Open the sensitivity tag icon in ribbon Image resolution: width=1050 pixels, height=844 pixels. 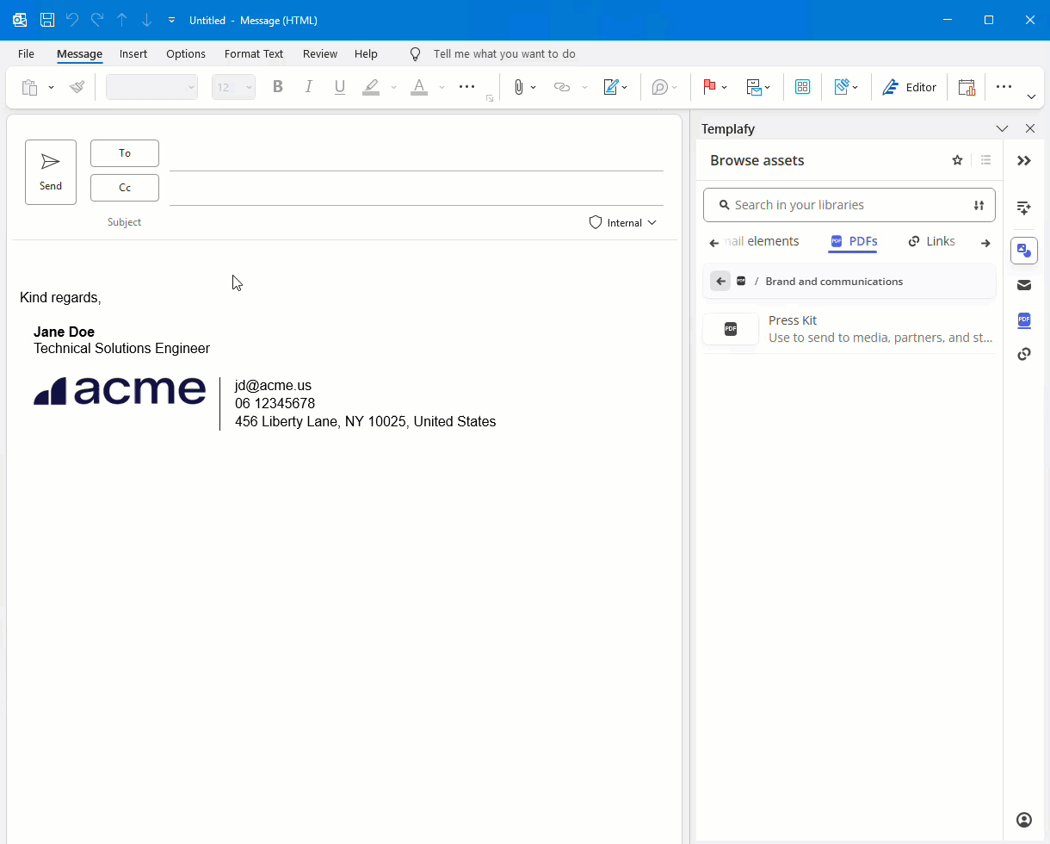(x=842, y=87)
